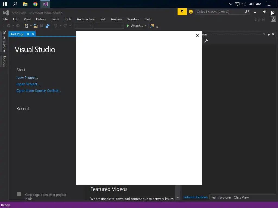Click the New Project... link
This screenshot has width=278, height=208.
[27, 78]
